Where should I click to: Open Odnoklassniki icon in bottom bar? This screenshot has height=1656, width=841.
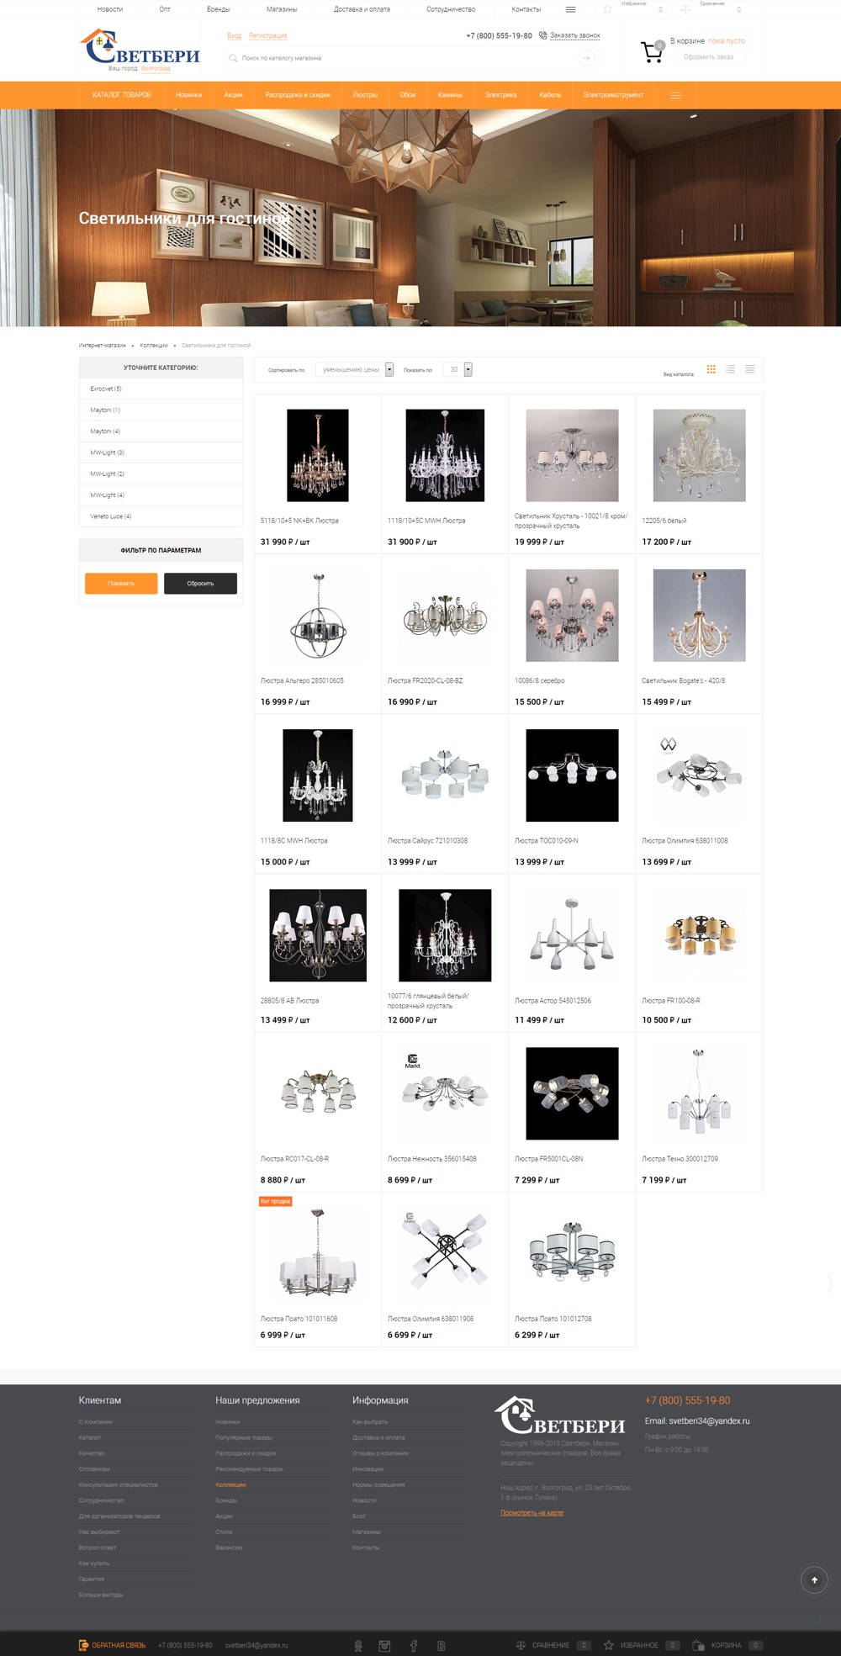pos(358,1646)
